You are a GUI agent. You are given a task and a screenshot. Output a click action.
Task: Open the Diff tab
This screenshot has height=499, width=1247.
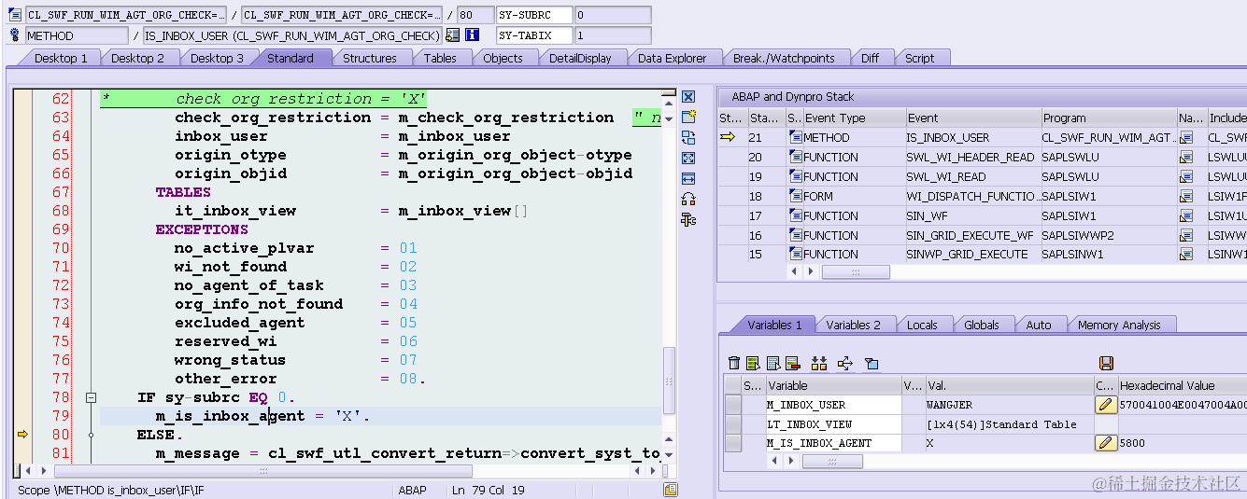[870, 58]
